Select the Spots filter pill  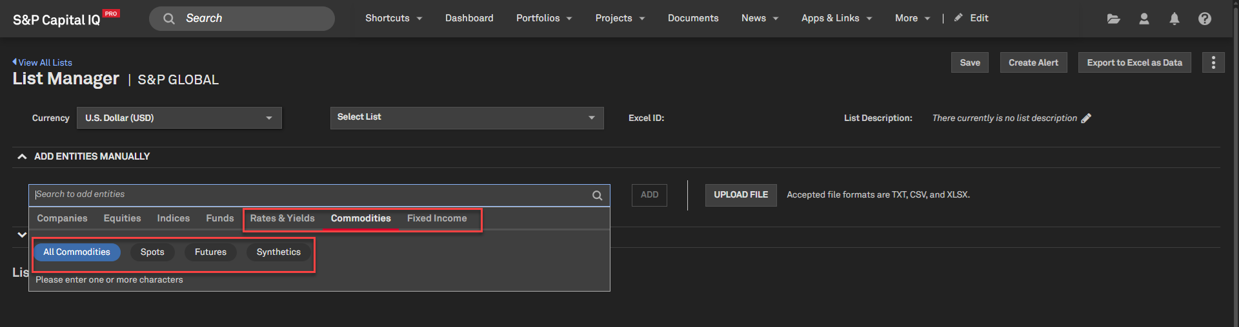point(152,252)
